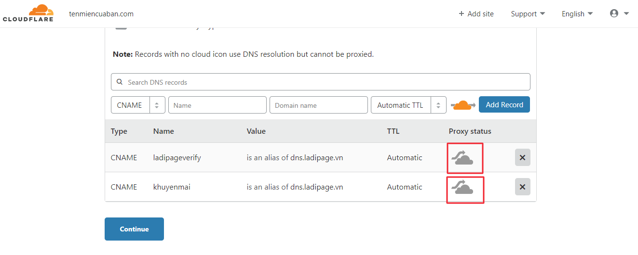Open the CNAME record type dropdown
Screen dimensions: 638x255
138,105
